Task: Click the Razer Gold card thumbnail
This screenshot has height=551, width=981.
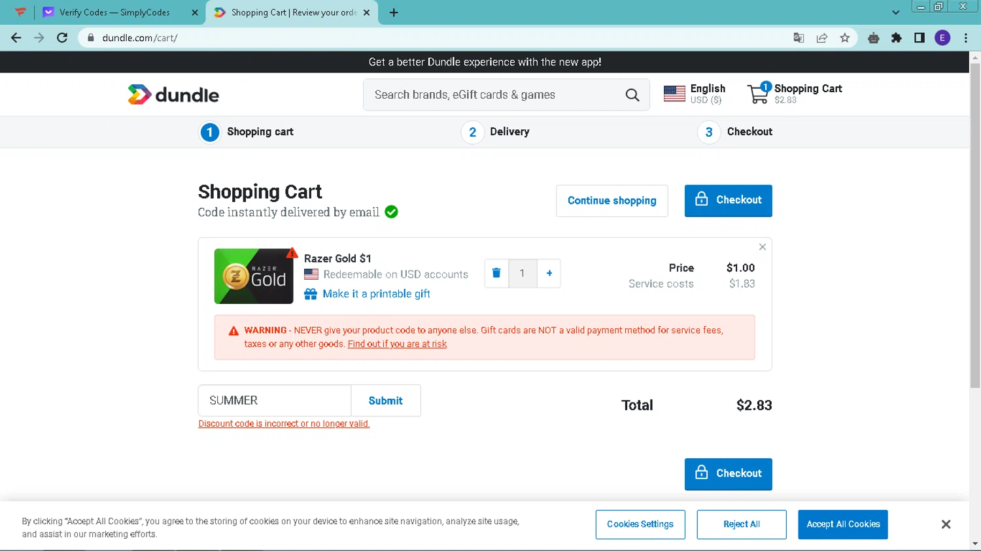Action: (x=254, y=276)
